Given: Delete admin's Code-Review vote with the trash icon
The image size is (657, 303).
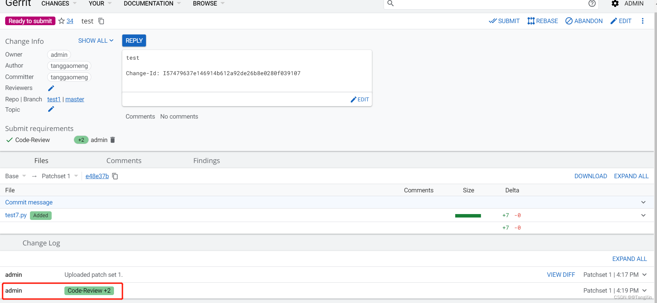Looking at the screenshot, I should 113,140.
